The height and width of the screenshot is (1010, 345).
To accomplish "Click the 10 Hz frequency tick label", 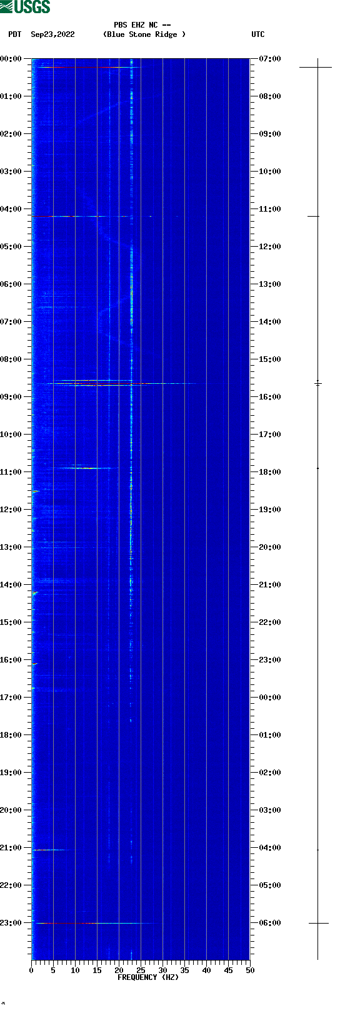I will [x=75, y=971].
